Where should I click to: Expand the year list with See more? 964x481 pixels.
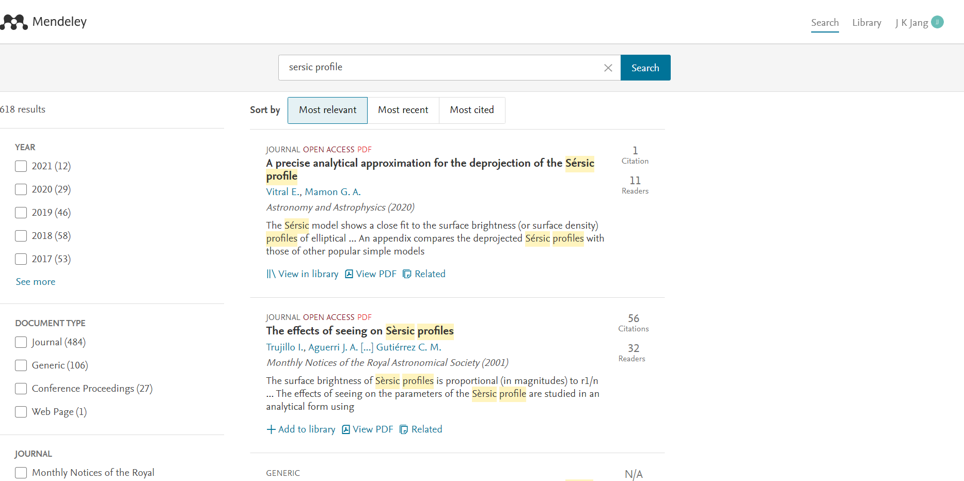point(36,282)
